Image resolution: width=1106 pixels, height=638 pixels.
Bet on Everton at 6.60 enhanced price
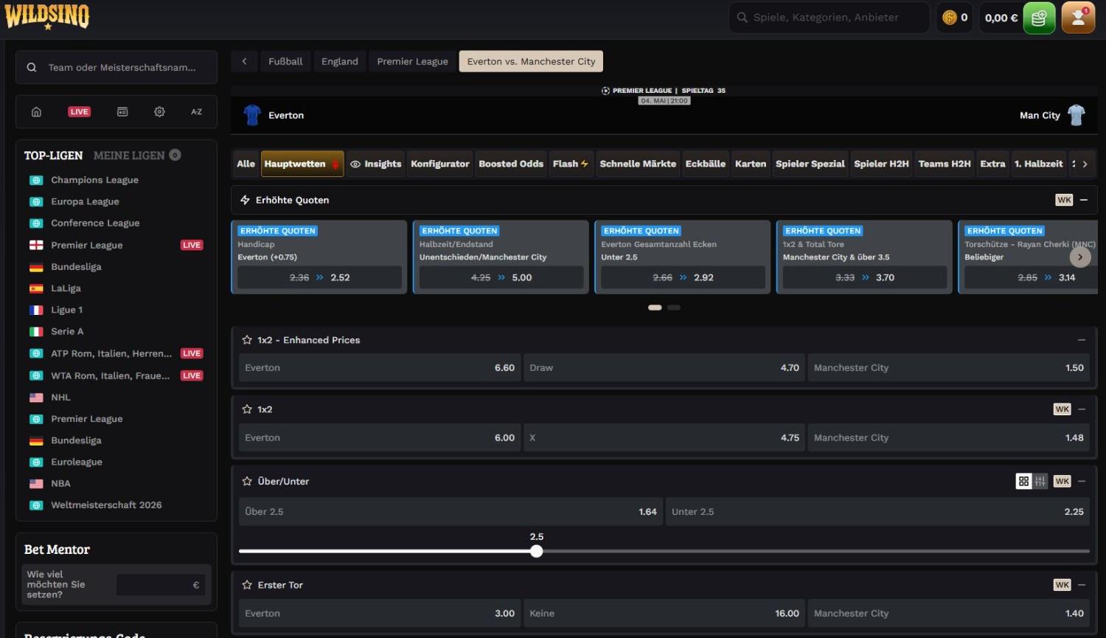click(x=380, y=368)
